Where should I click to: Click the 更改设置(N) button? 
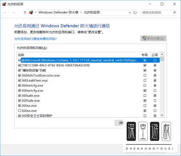[153, 38]
